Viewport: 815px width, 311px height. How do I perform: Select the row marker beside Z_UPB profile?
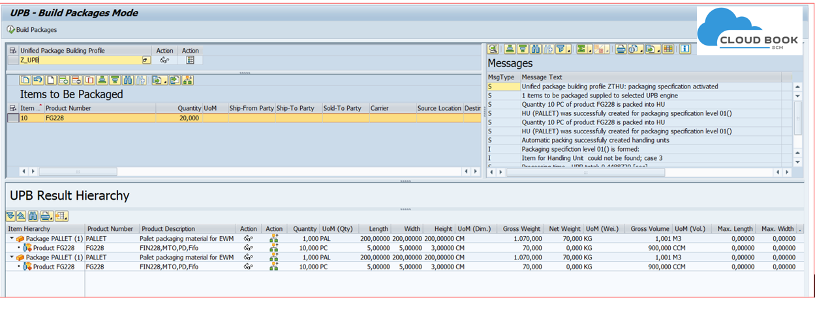[13, 60]
